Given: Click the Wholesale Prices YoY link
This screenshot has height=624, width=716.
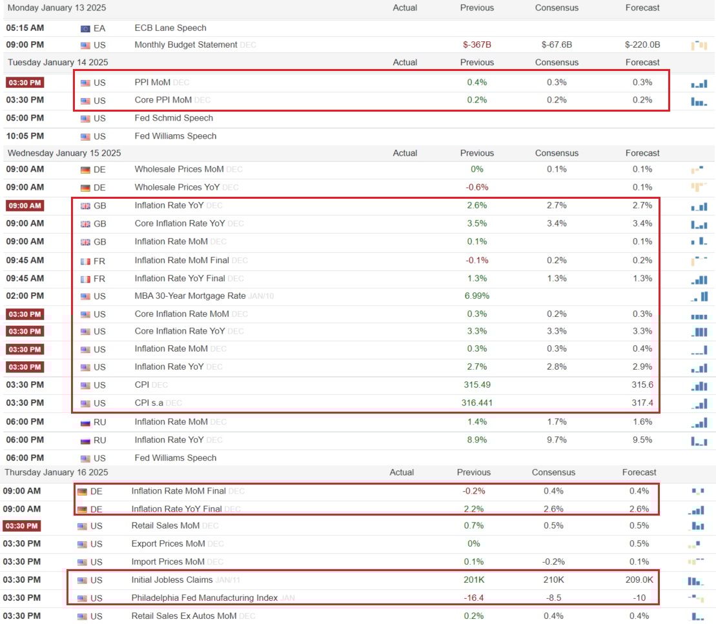Looking at the screenshot, I should click(177, 187).
